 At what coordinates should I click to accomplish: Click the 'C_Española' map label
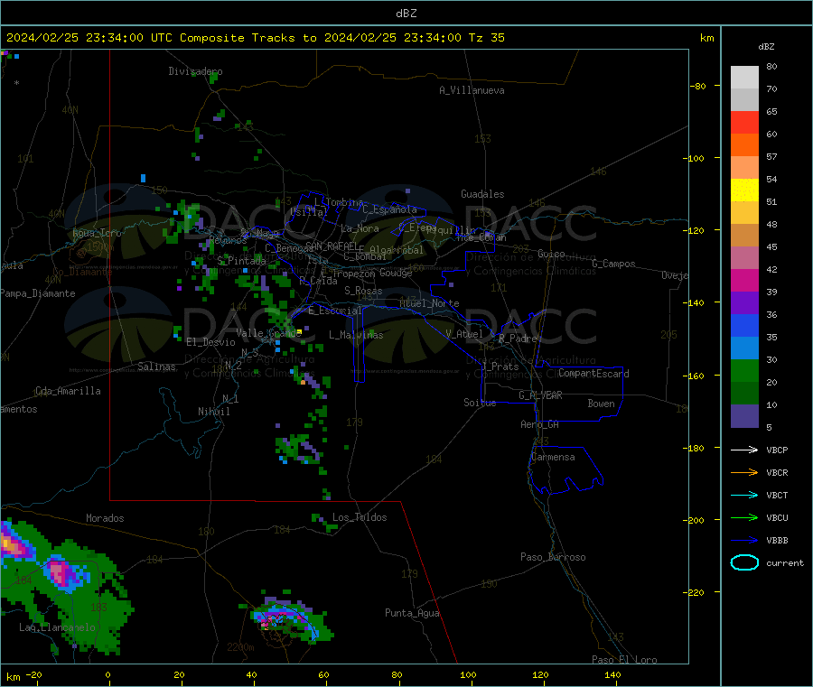[390, 209]
